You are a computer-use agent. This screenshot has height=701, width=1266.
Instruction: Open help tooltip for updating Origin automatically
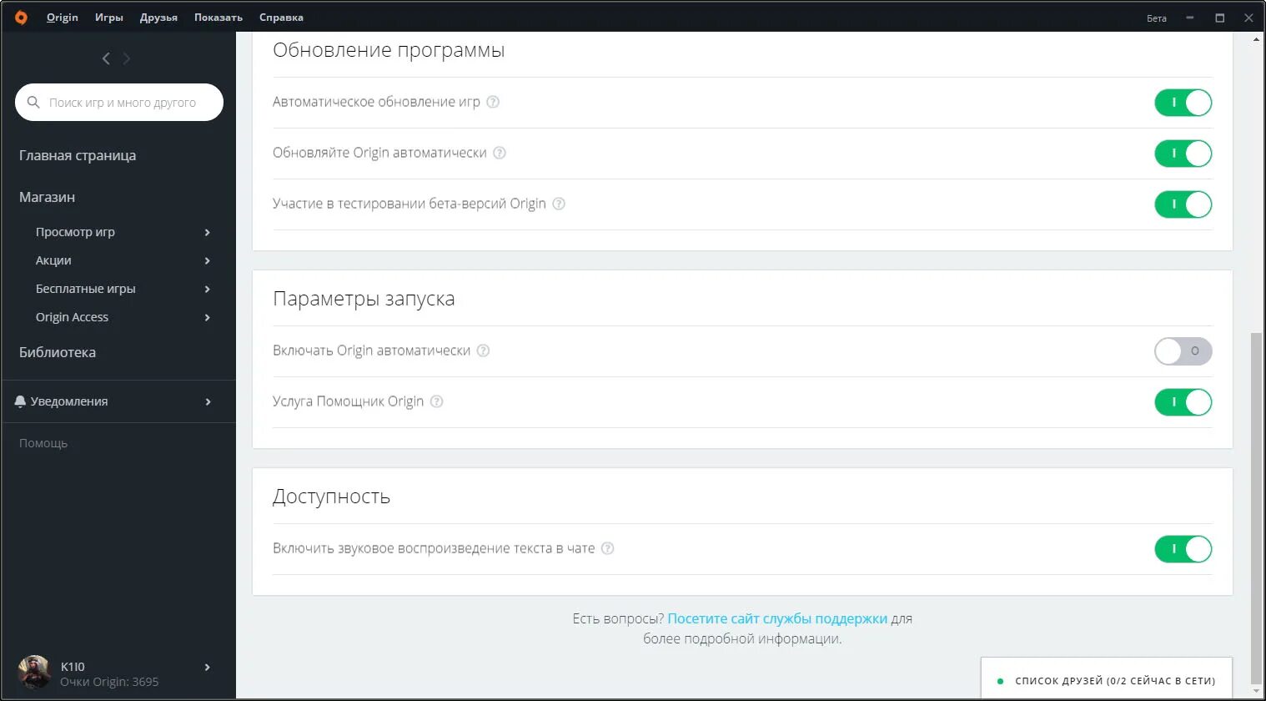500,153
